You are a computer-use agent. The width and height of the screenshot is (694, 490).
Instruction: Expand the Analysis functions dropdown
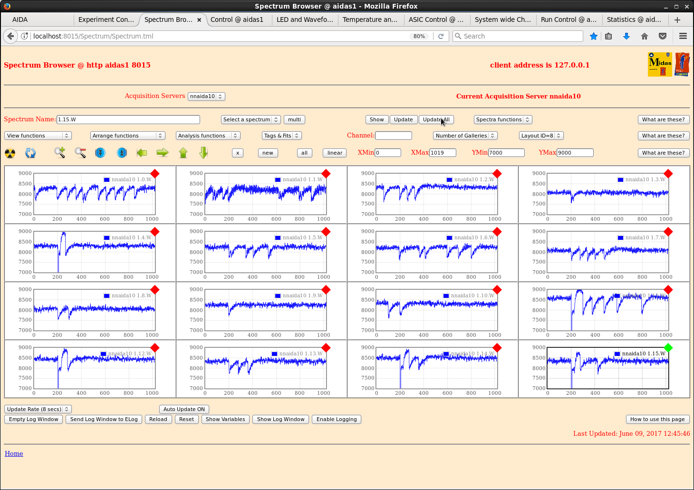(208, 136)
